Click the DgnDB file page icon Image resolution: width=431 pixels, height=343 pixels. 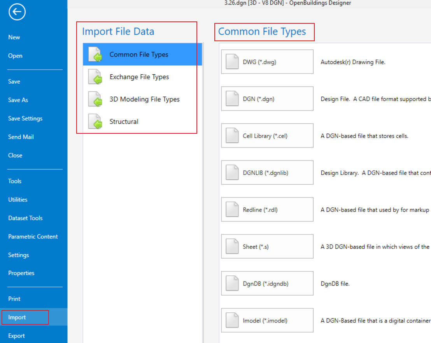(x=232, y=283)
